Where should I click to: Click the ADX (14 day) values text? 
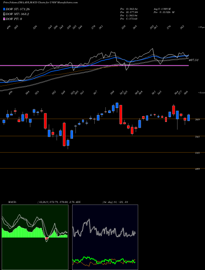point(115,202)
